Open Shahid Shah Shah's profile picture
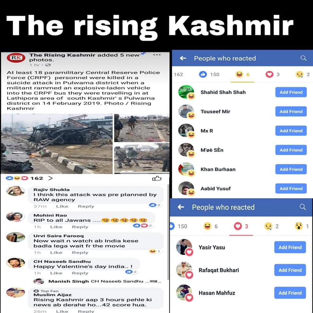 pos(186,92)
